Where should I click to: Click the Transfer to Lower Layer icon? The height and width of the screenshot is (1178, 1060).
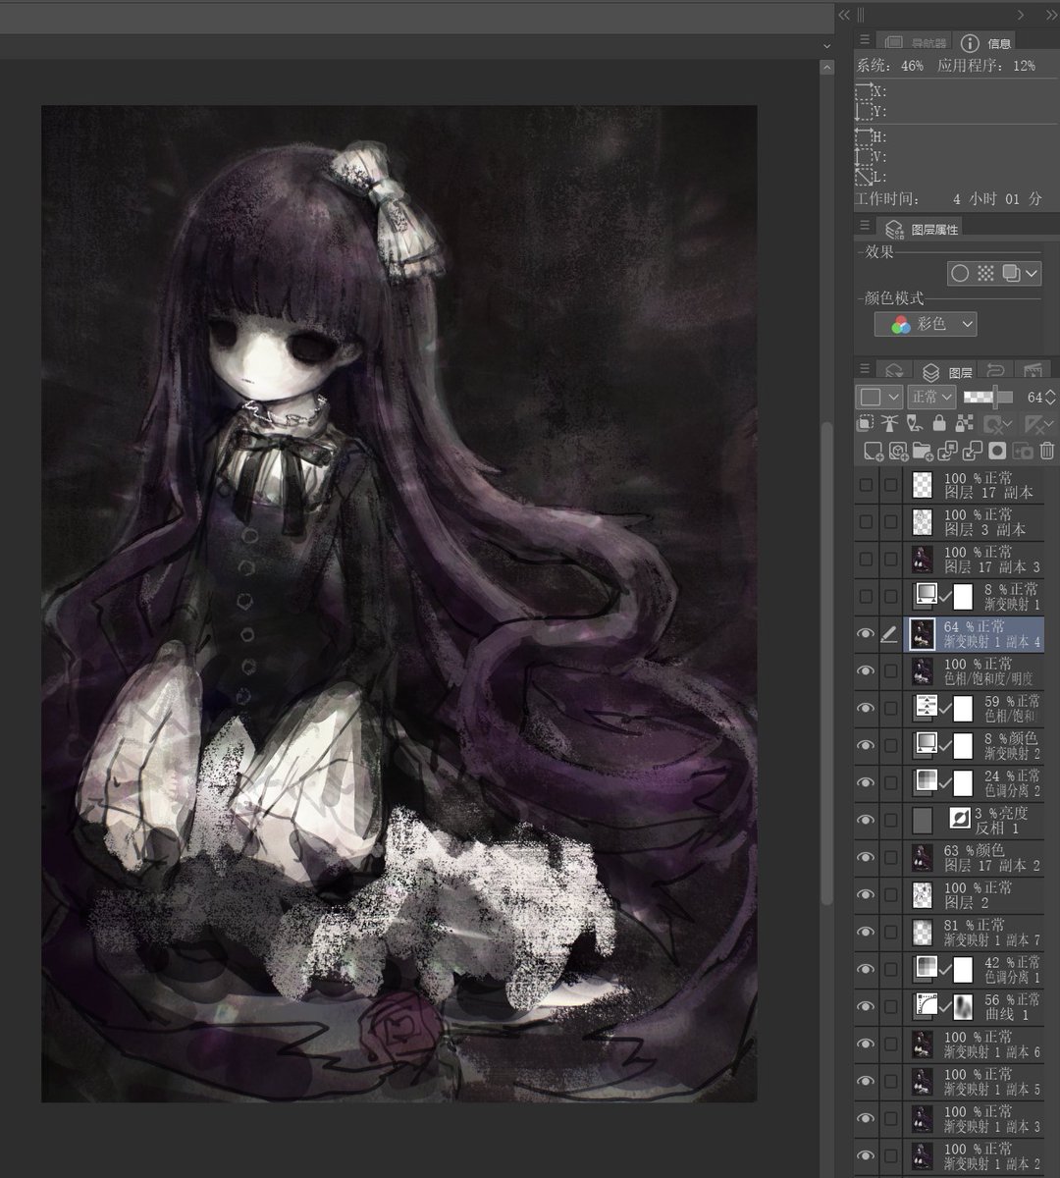pos(947,451)
